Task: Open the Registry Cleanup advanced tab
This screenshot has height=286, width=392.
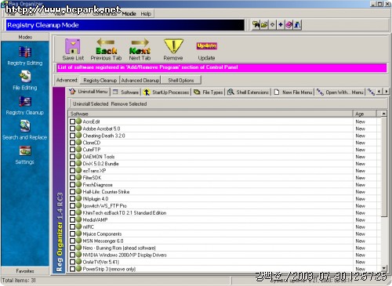Action: pos(100,80)
